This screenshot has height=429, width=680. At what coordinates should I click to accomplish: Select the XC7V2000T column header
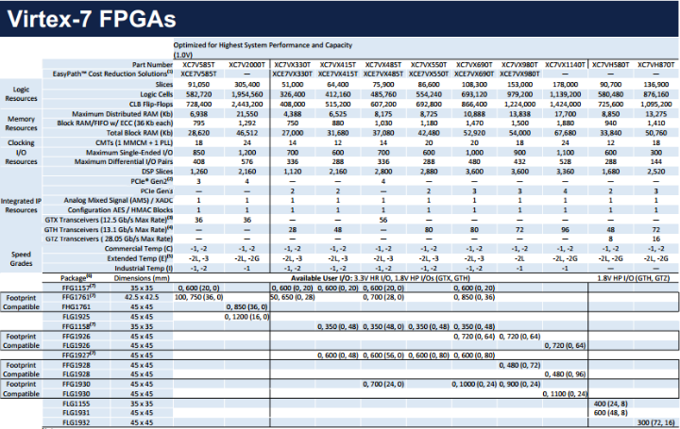(246, 64)
